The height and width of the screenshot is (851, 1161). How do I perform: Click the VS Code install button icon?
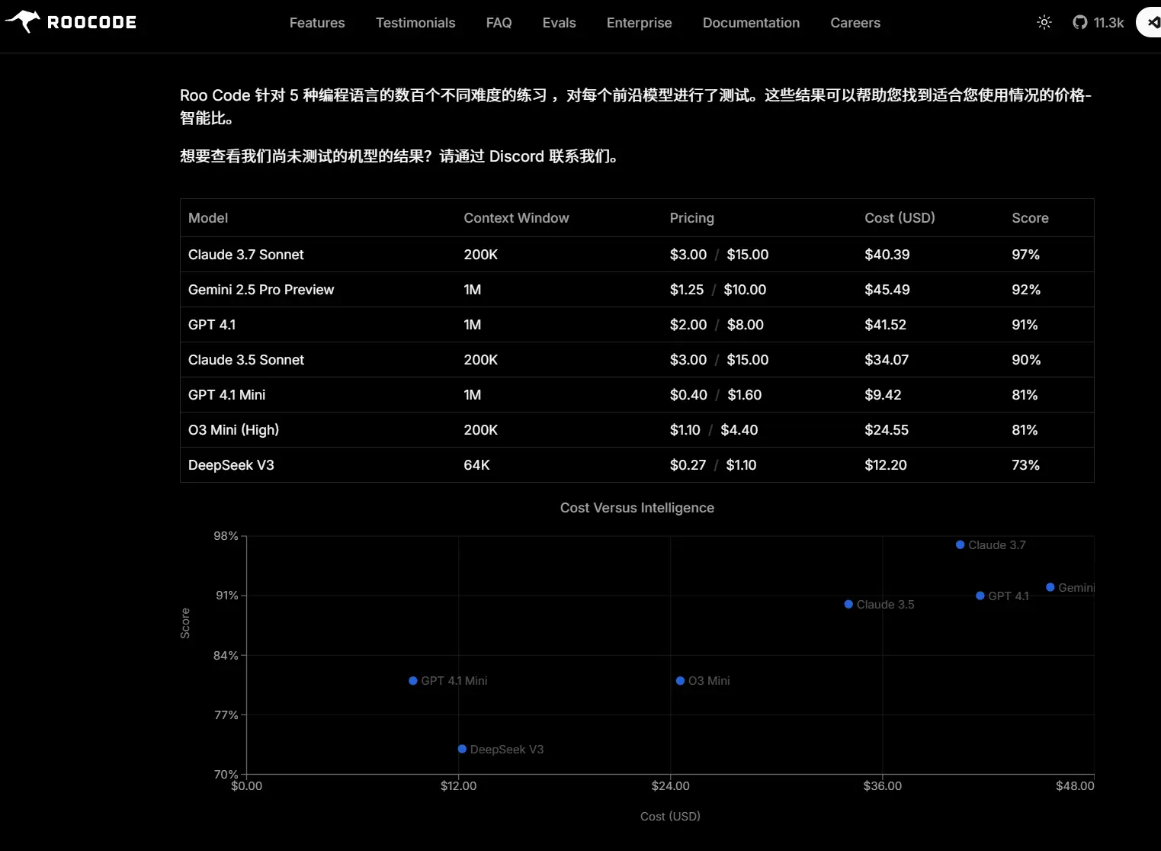pos(1153,22)
